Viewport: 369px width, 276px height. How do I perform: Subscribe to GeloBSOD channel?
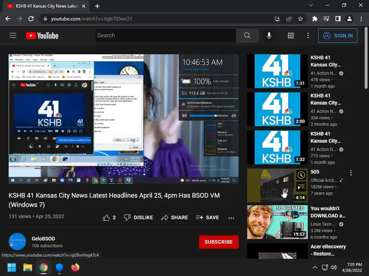click(x=218, y=242)
